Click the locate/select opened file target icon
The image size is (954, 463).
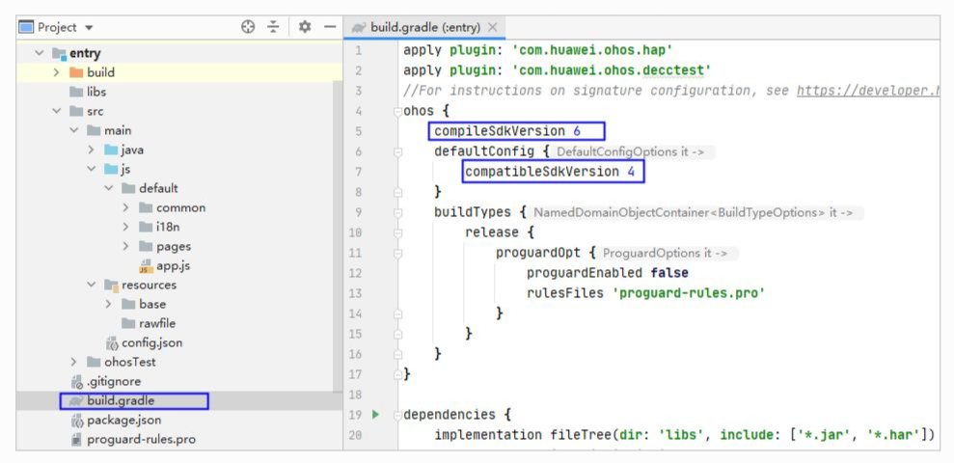click(248, 27)
